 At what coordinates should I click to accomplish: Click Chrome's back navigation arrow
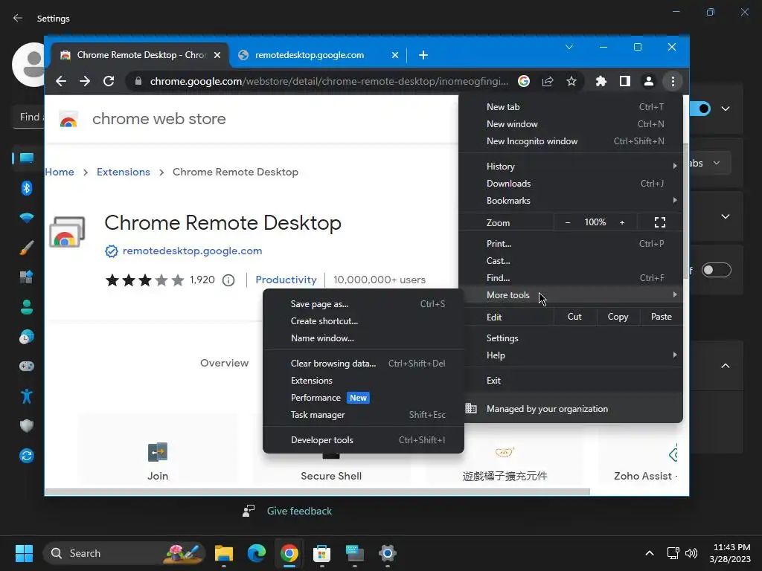click(x=61, y=81)
